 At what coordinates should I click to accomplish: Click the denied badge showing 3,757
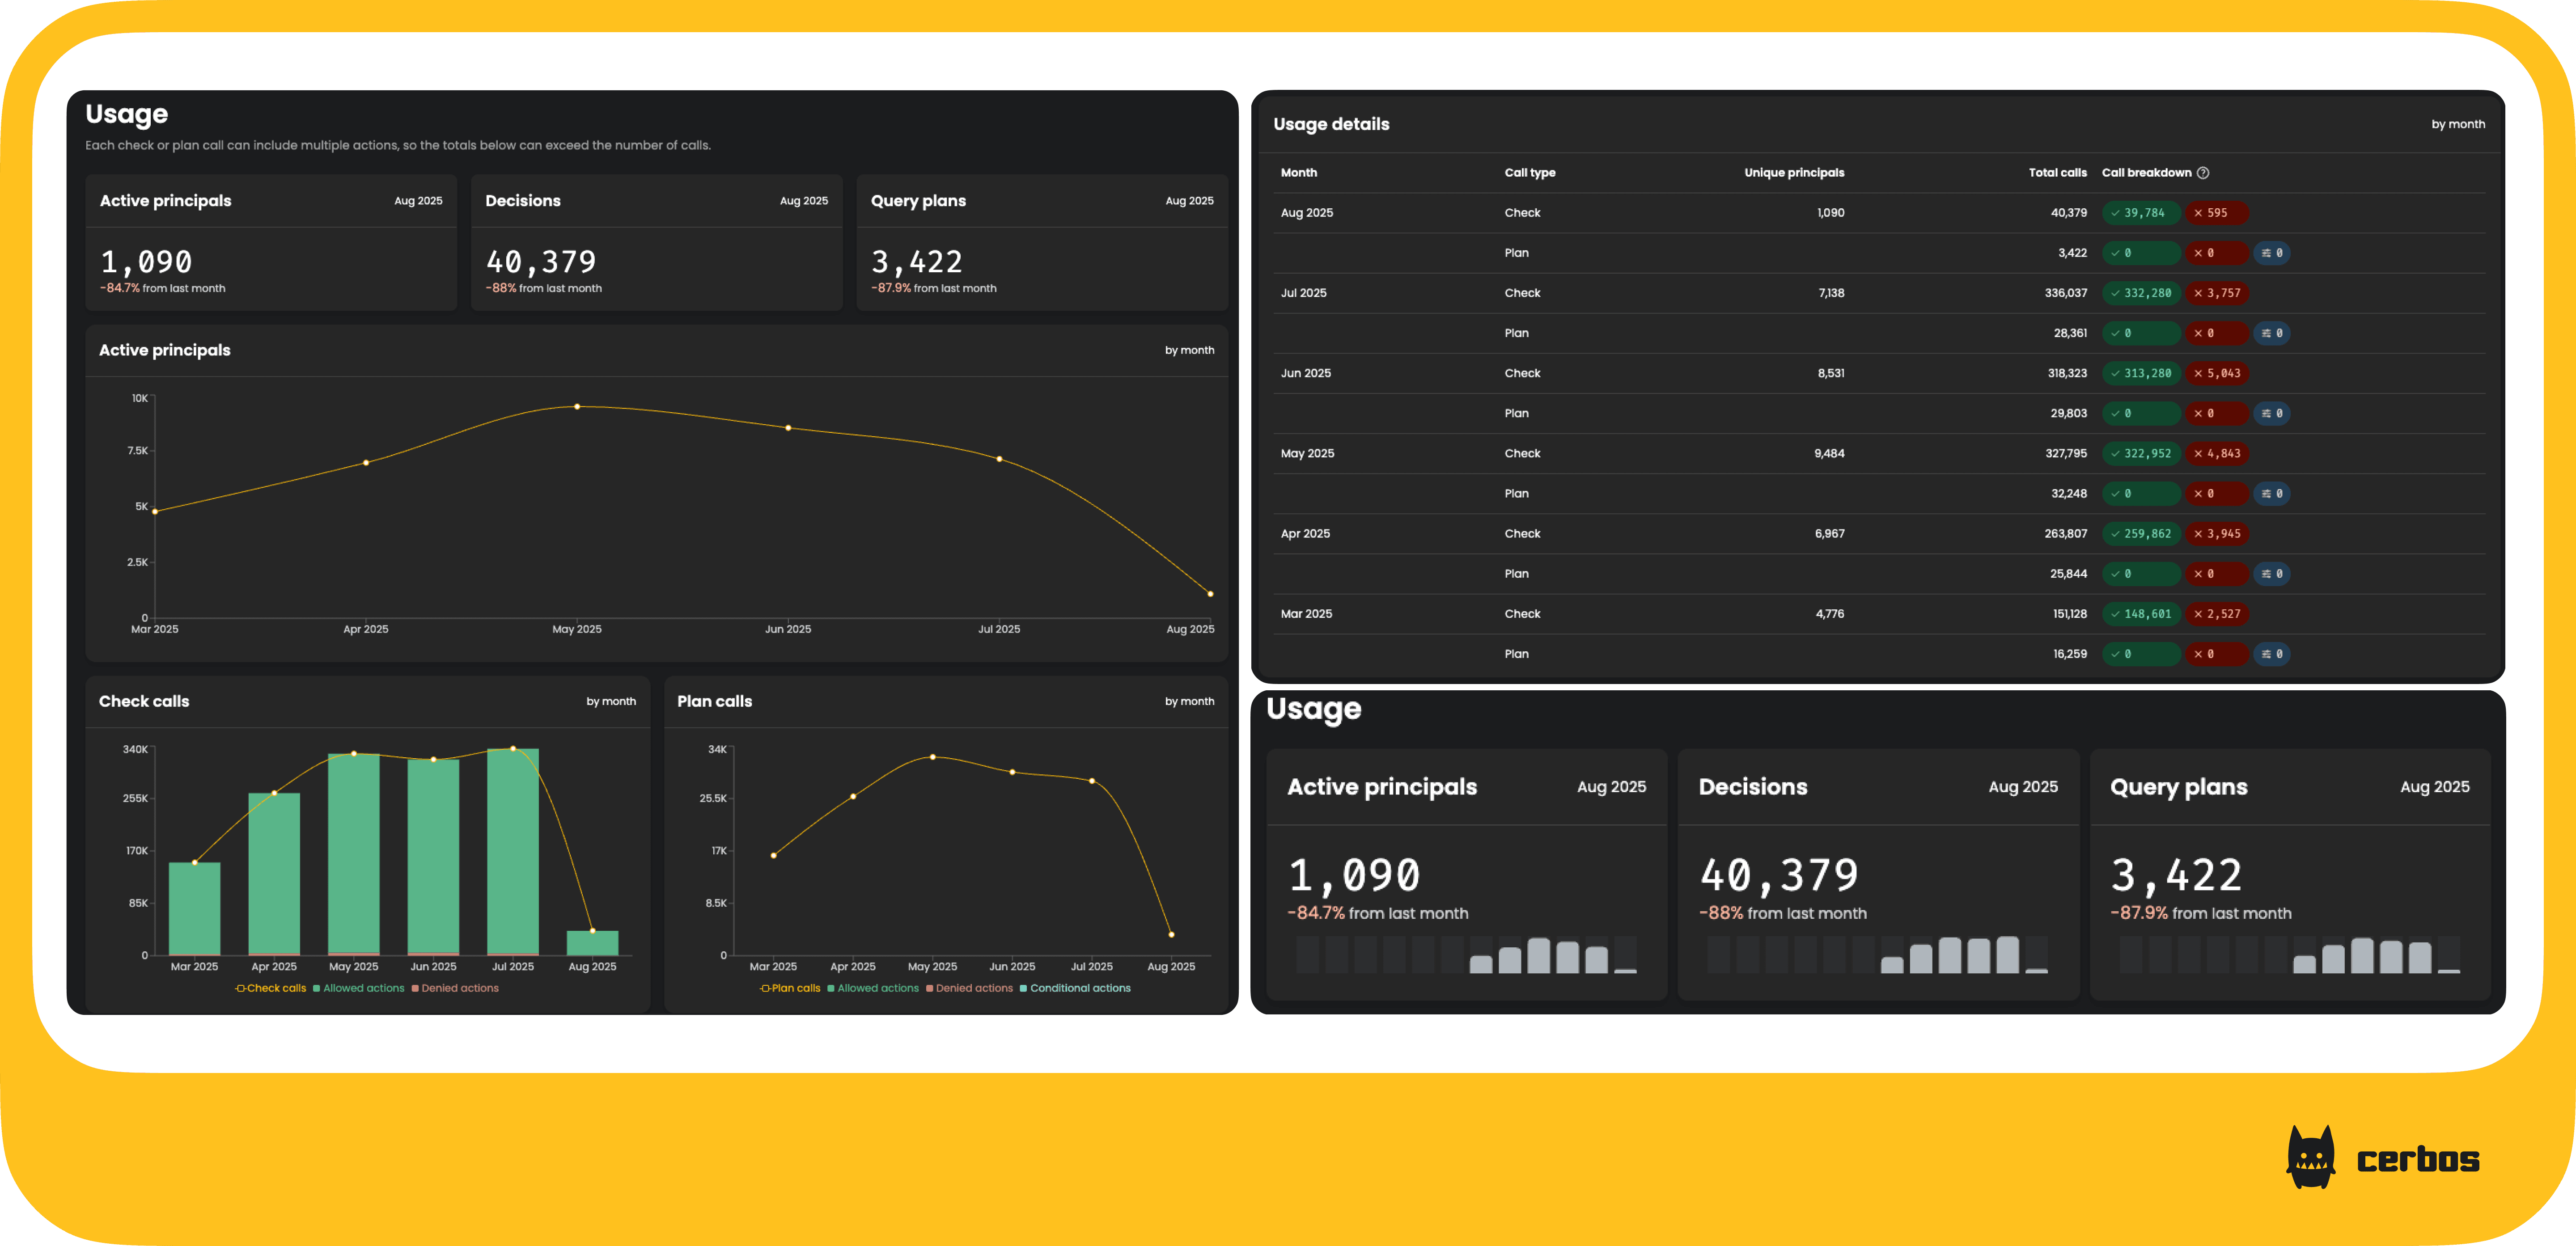2216,293
